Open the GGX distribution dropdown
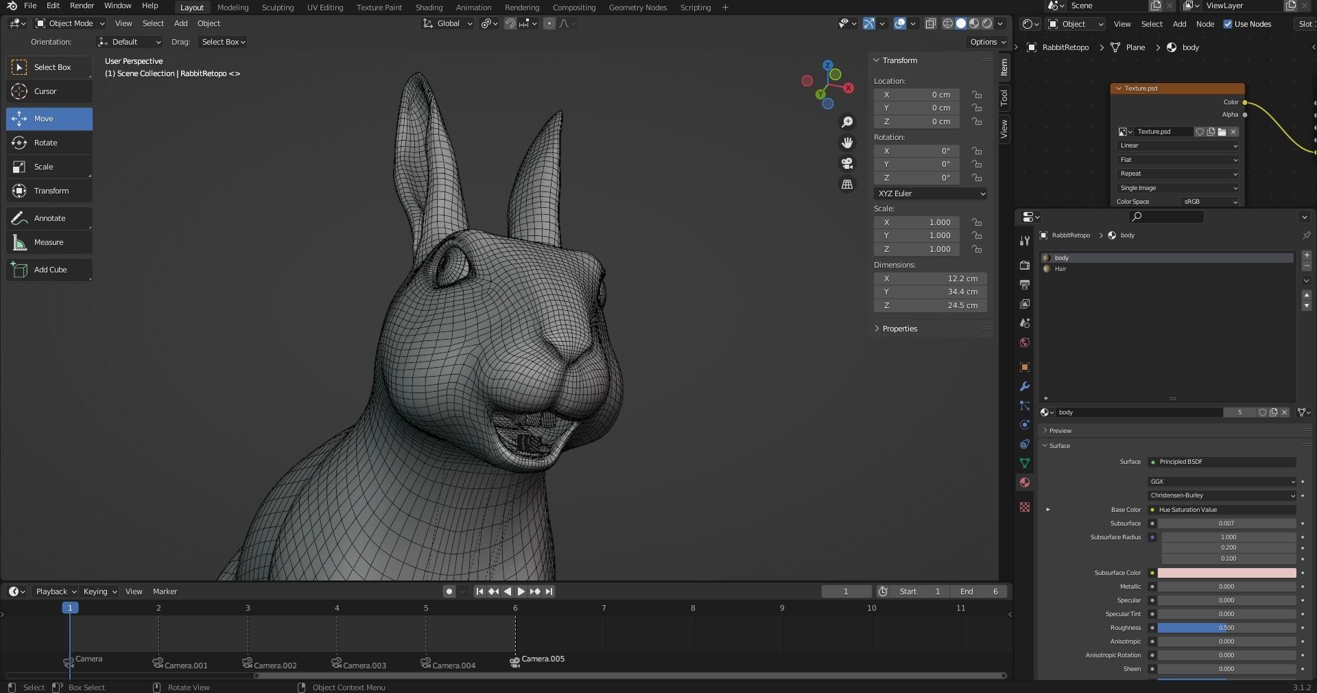This screenshot has width=1317, height=693. click(x=1222, y=482)
